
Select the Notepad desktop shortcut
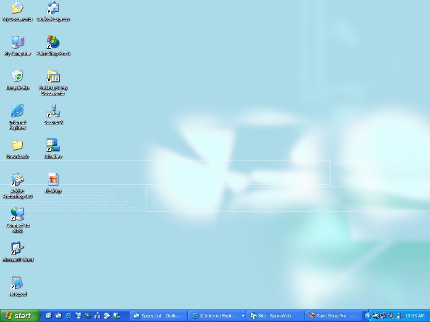click(17, 283)
